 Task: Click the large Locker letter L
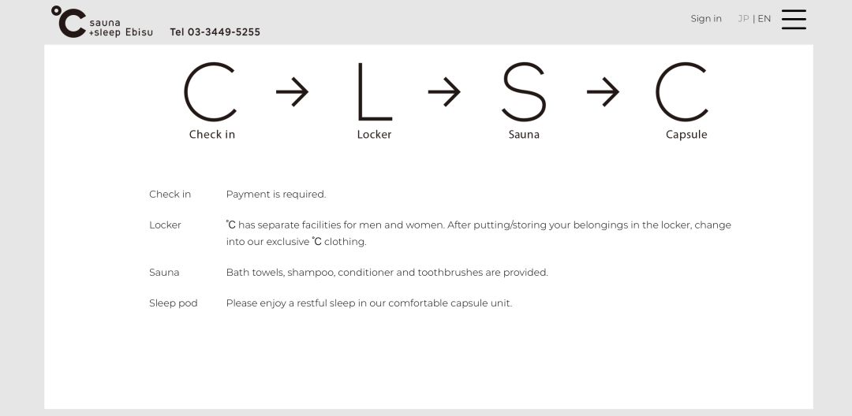coord(374,92)
